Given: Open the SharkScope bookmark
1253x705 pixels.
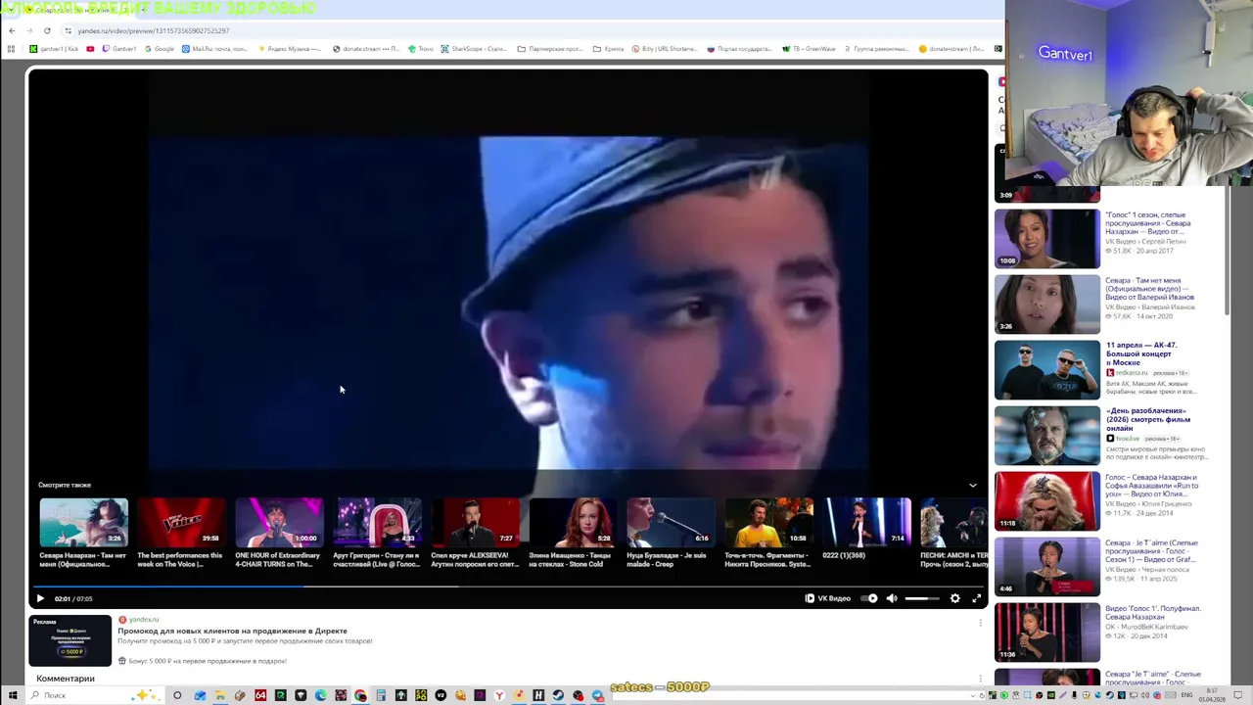Looking at the screenshot, I should [x=474, y=49].
